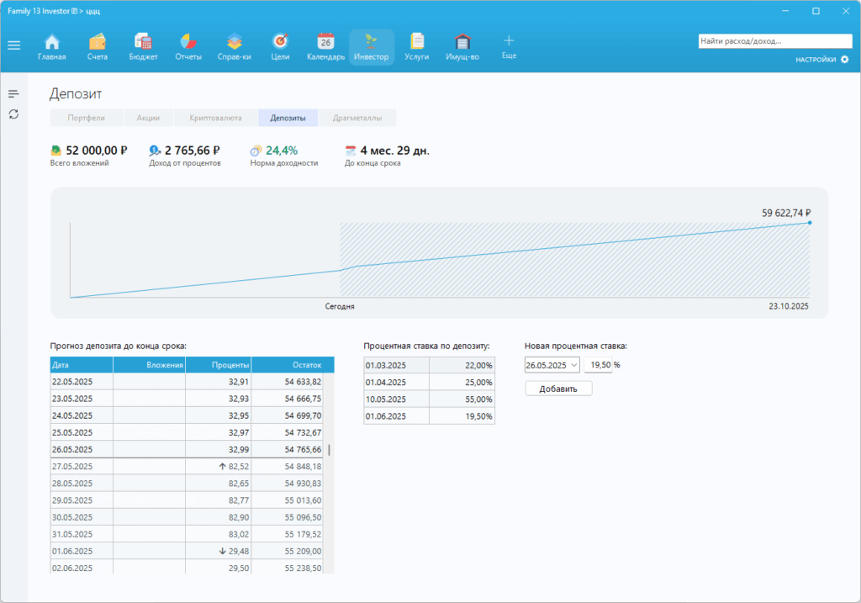Go to Главная home section
Image resolution: width=861 pixels, height=603 pixels.
pyautogui.click(x=51, y=47)
